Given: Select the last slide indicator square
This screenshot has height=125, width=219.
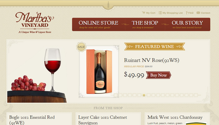Looking at the screenshot, I should pos(196,95).
